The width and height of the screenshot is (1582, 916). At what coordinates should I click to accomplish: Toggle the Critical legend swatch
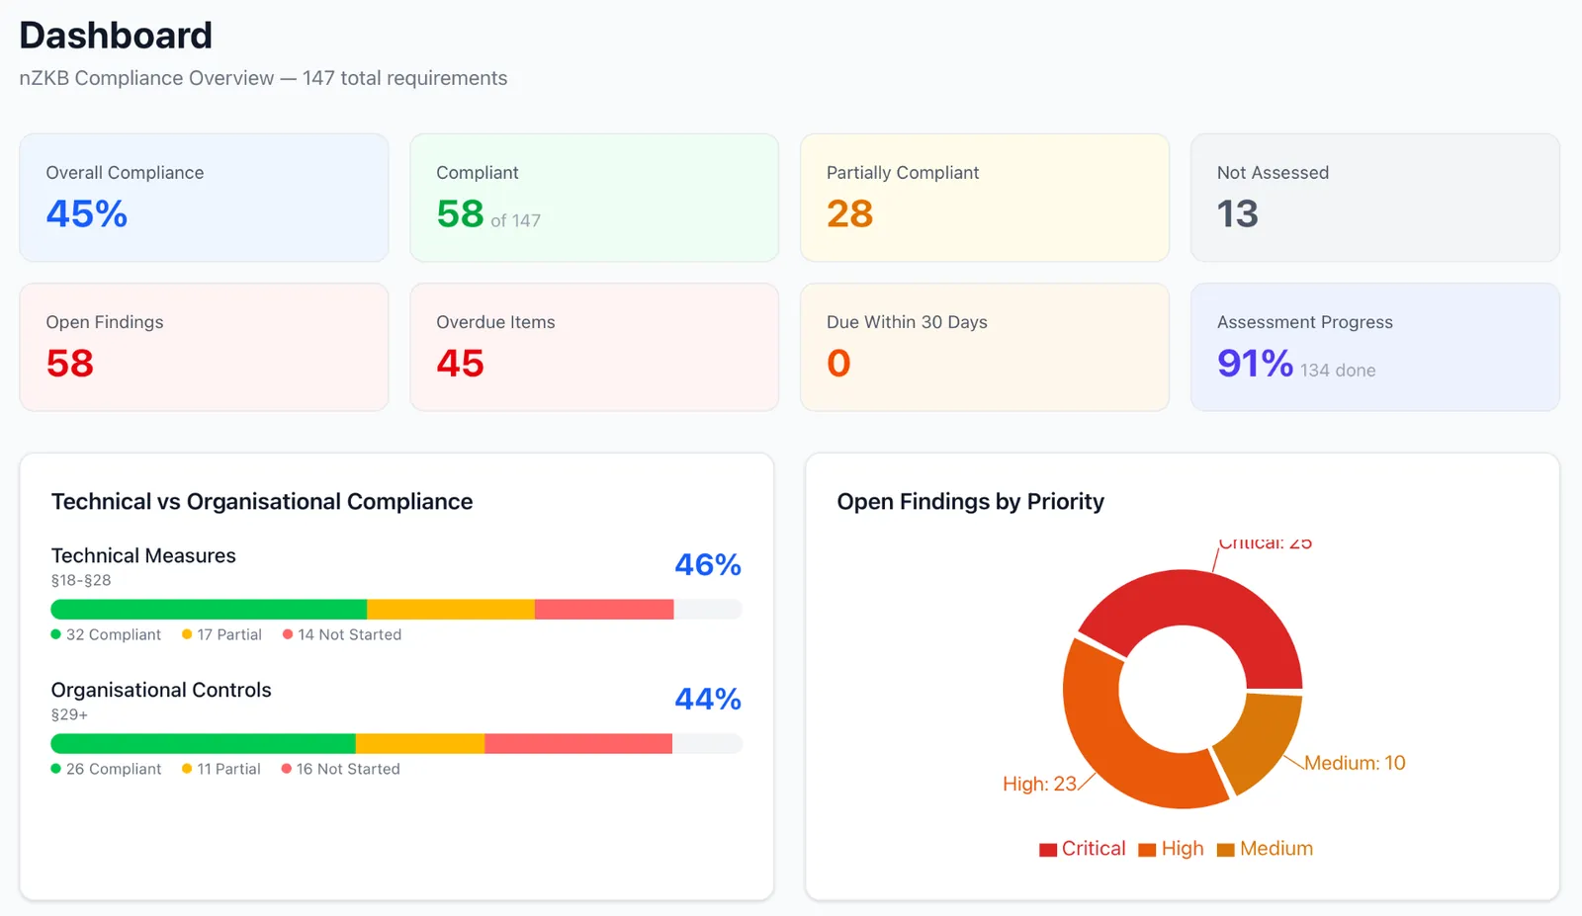pos(1048,850)
